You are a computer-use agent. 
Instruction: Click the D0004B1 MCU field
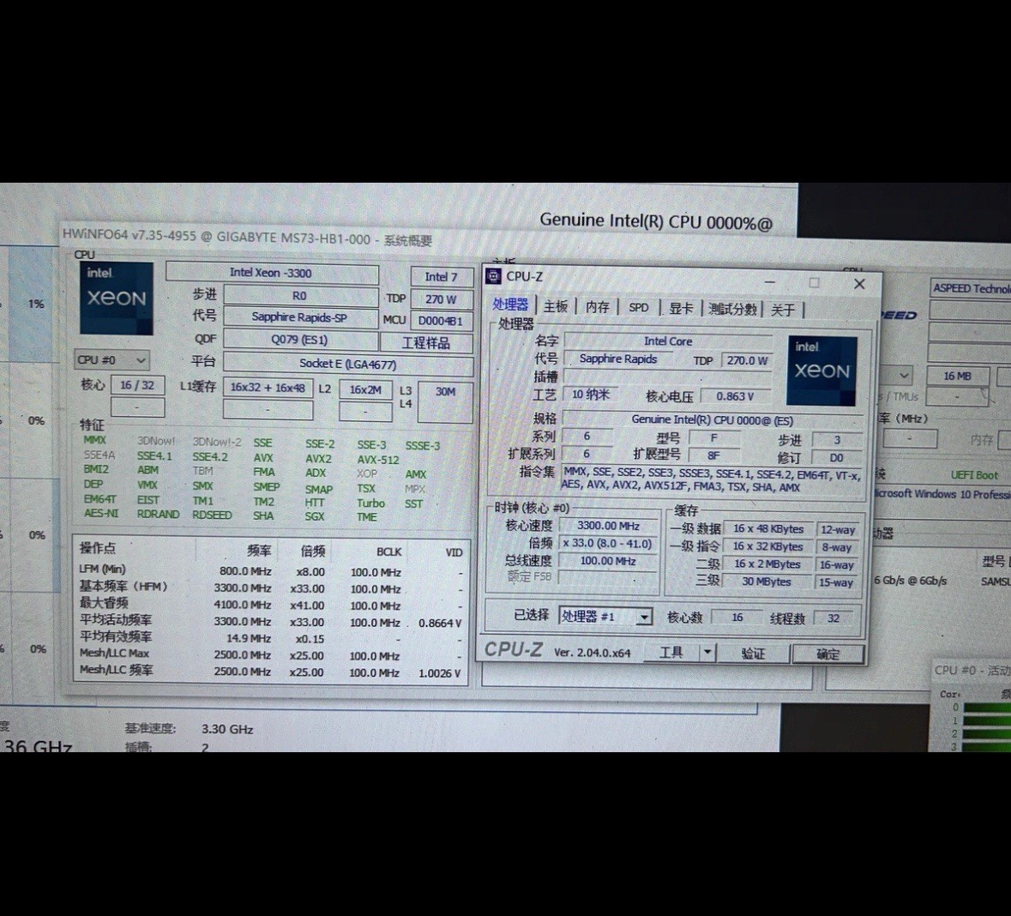tap(441, 321)
